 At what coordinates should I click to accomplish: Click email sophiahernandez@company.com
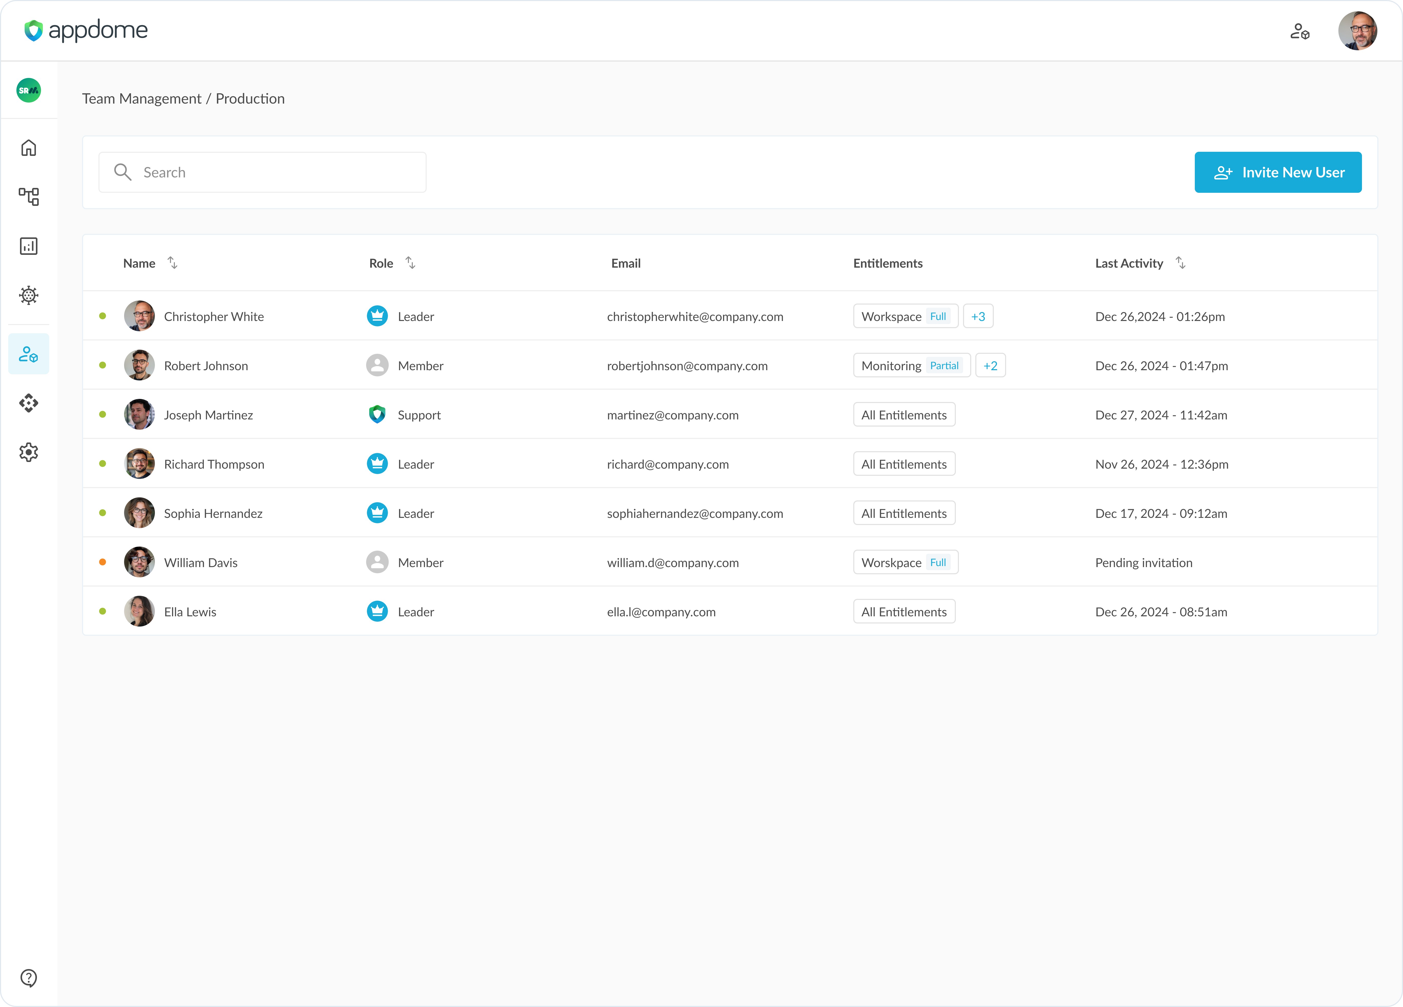point(695,513)
